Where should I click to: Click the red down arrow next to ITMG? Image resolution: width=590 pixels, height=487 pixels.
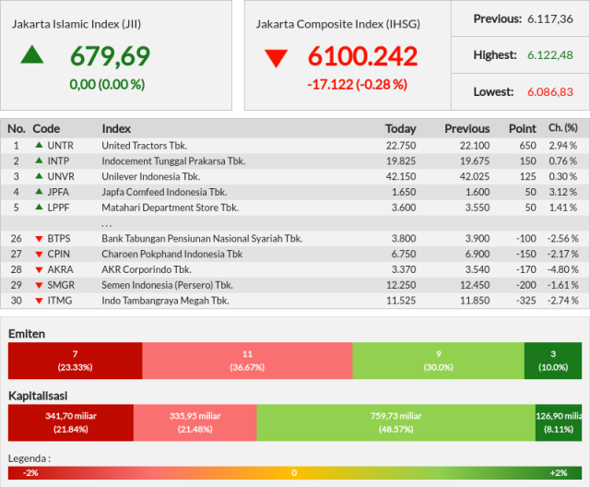[x=39, y=301]
